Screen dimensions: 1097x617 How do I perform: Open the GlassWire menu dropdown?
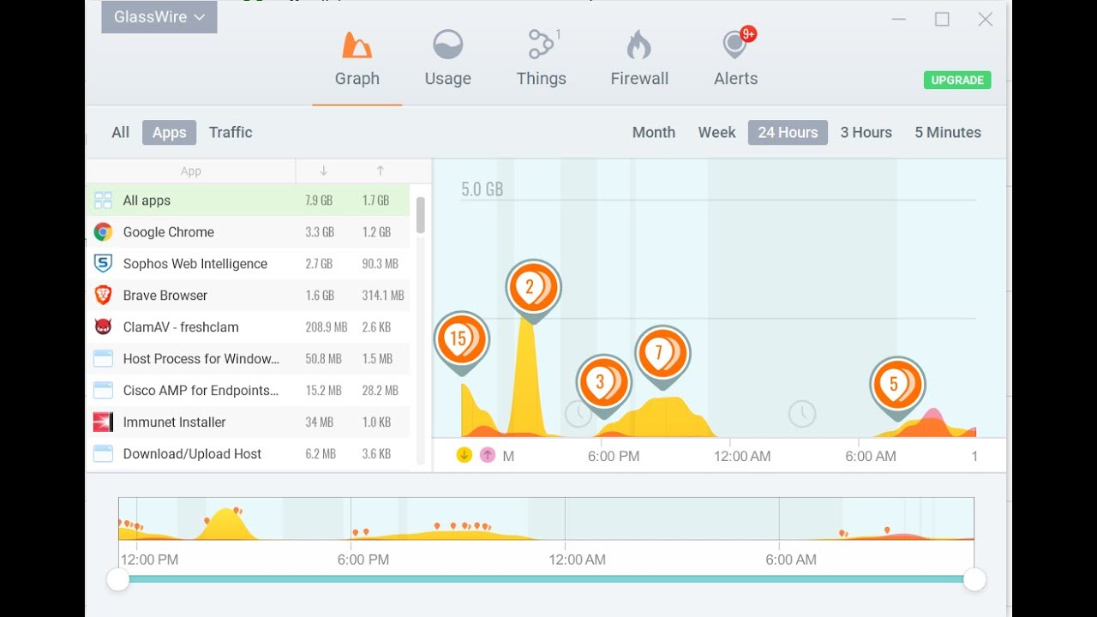click(159, 17)
